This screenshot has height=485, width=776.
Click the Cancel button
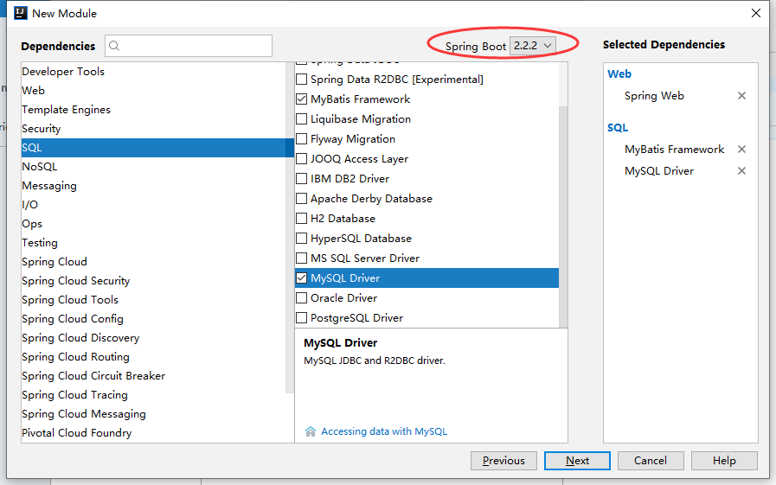tap(651, 461)
